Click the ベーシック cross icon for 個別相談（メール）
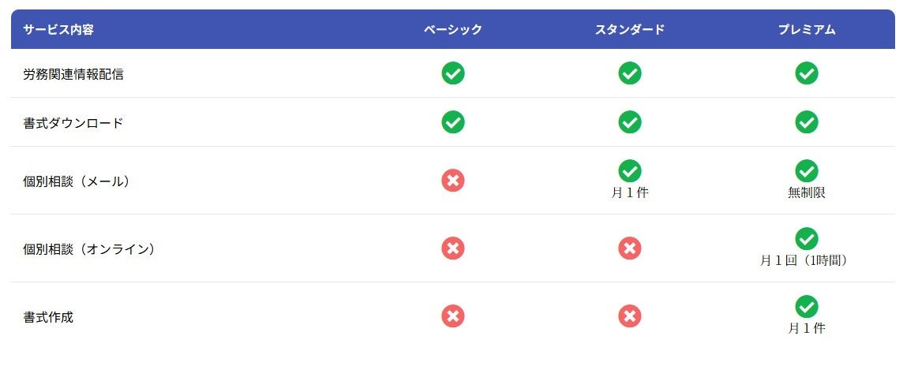The width and height of the screenshot is (903, 377). [453, 181]
